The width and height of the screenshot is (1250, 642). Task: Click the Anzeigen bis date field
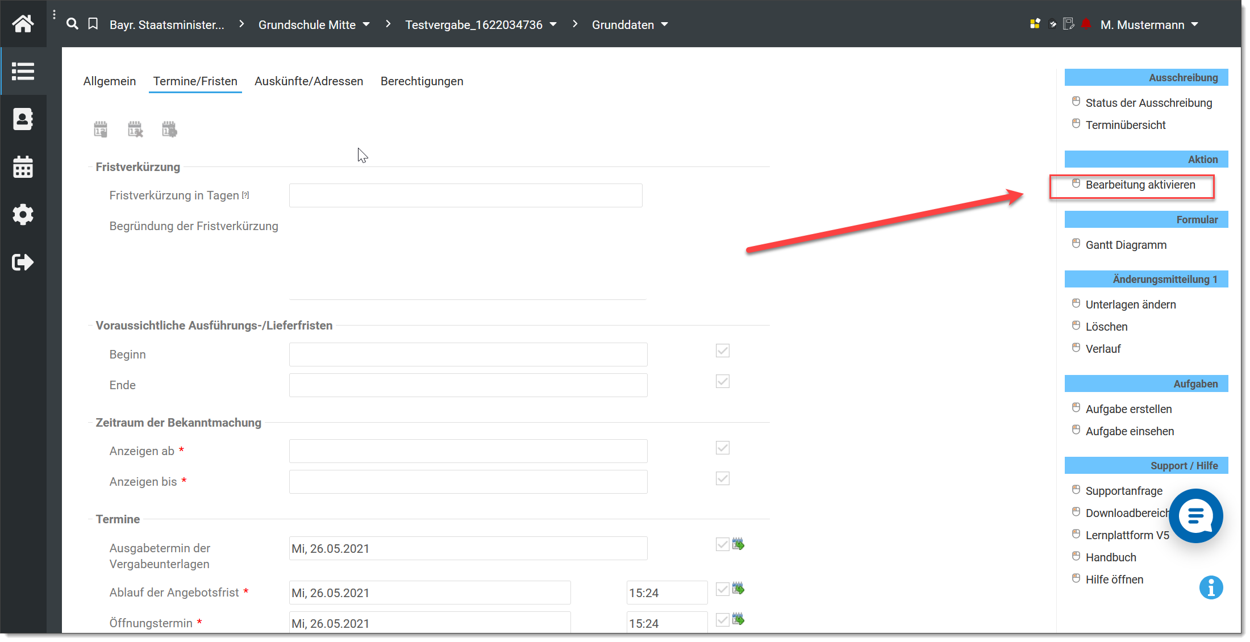tap(468, 482)
